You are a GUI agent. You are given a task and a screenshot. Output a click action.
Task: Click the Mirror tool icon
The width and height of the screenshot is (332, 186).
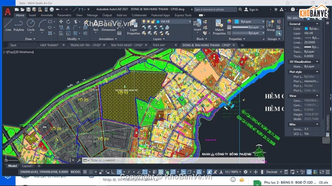click(x=68, y=28)
